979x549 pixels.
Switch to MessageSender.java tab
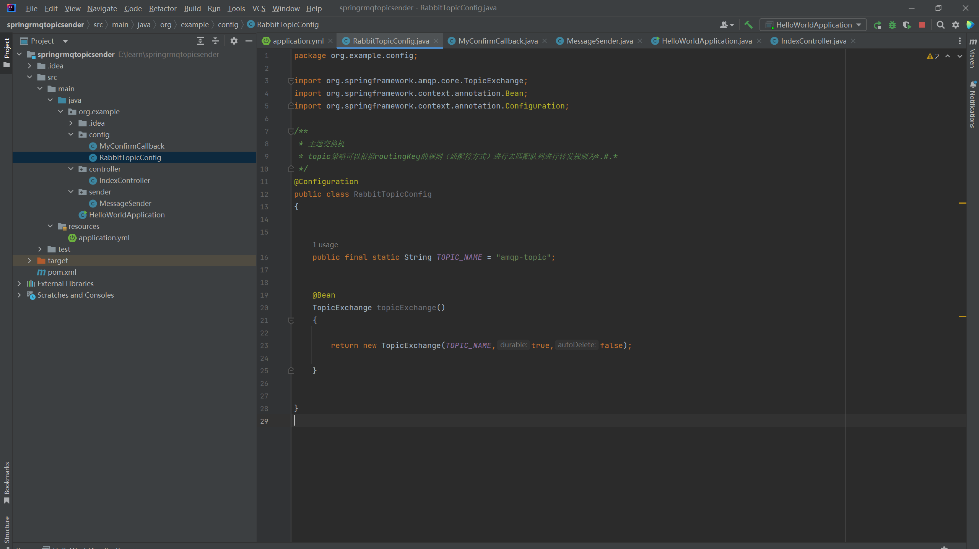coord(599,41)
